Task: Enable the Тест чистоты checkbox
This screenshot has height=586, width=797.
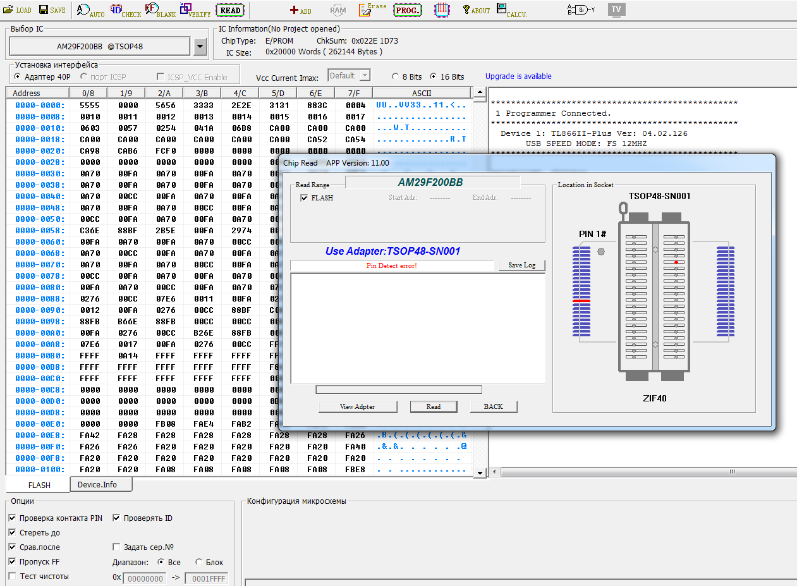Action: (13, 577)
